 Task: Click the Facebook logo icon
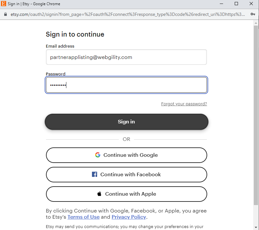pyautogui.click(x=95, y=174)
